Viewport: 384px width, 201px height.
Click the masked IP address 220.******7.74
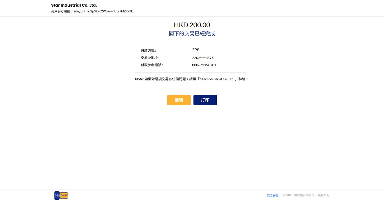[x=203, y=58]
